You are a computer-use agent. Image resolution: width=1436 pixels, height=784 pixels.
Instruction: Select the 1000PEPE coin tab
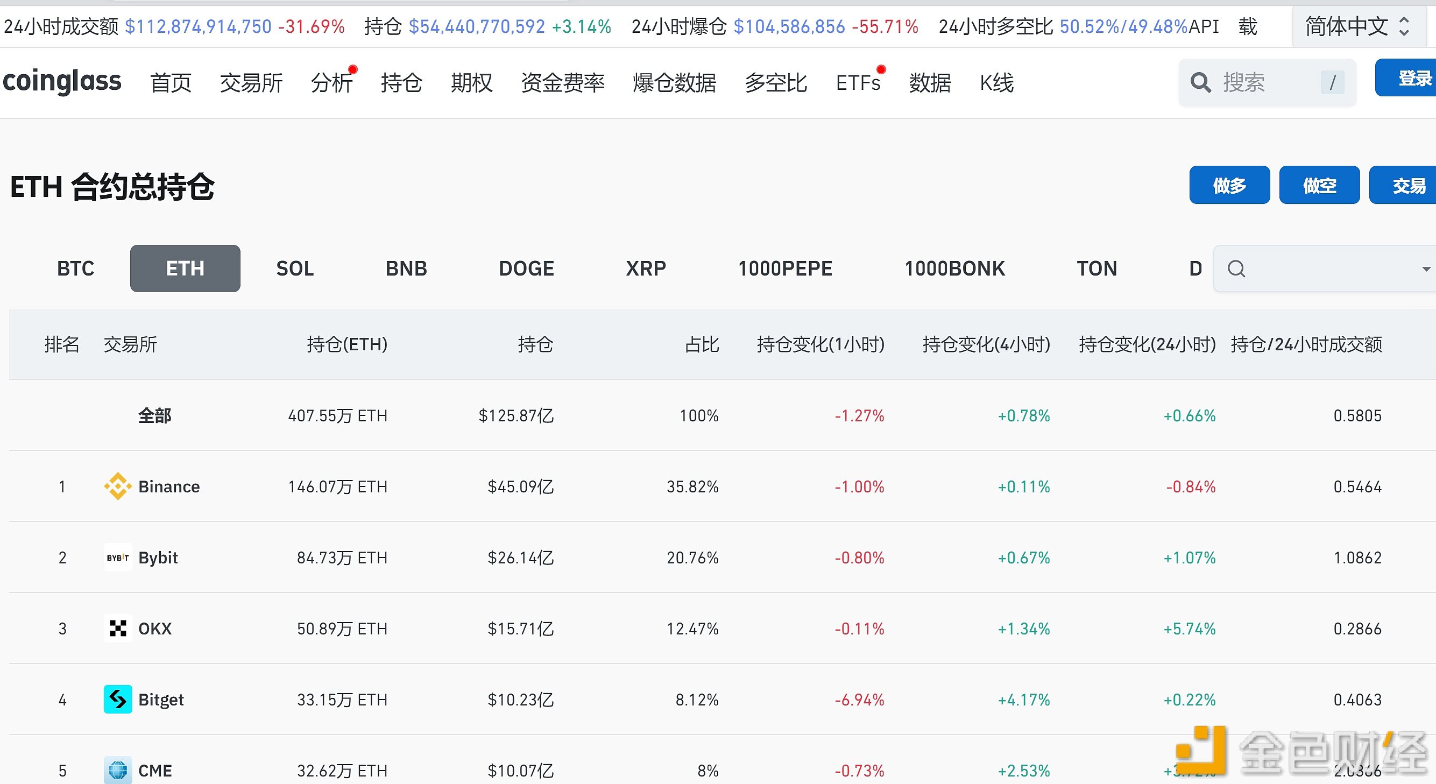click(785, 268)
